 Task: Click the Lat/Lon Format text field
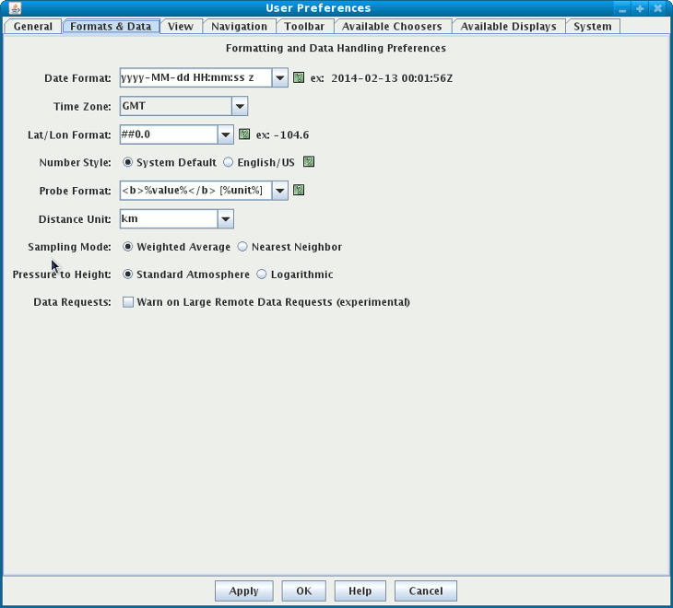[x=168, y=134]
